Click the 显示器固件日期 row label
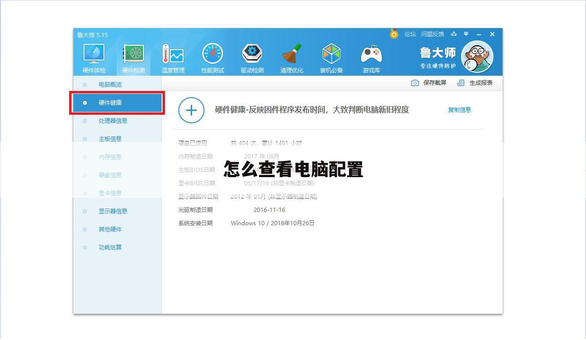This screenshot has width=586, height=340. click(x=198, y=196)
